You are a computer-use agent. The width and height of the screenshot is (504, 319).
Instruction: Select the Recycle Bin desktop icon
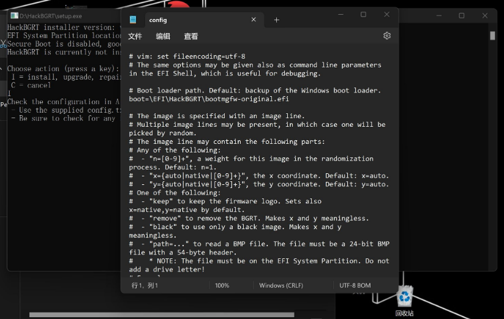pos(405,300)
